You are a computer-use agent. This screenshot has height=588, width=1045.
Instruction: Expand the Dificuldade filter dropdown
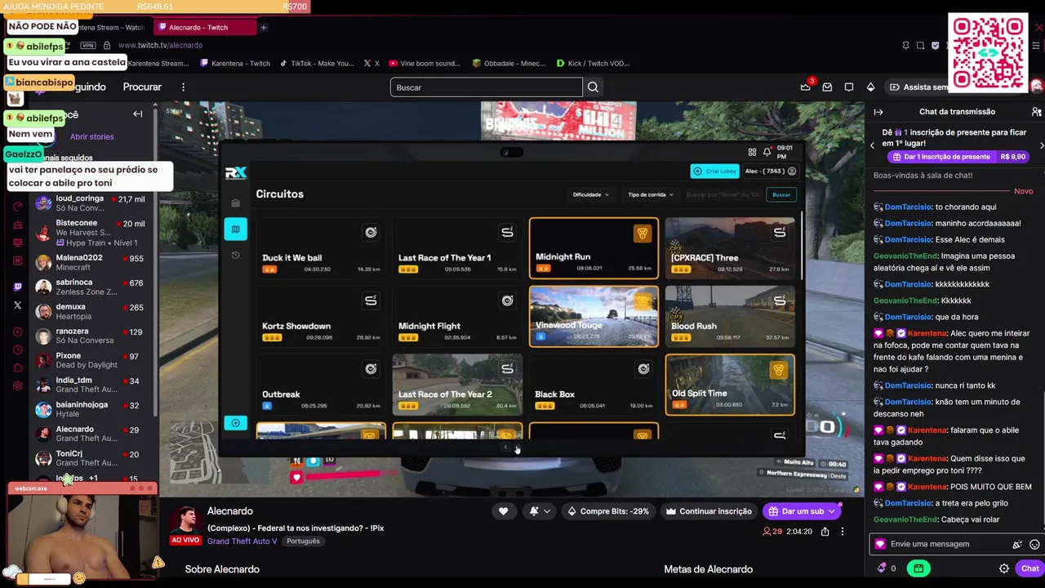[590, 194]
